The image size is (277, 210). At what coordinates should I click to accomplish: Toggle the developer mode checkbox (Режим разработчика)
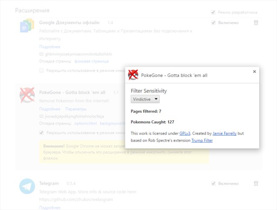213,12
